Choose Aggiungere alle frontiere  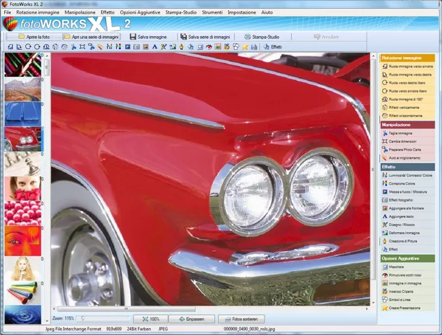pos(407,208)
